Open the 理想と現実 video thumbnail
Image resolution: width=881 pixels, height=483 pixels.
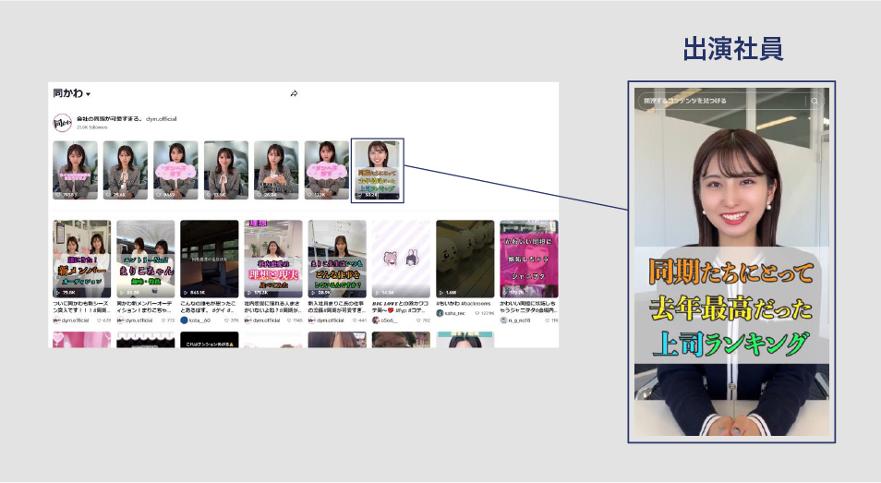point(272,259)
